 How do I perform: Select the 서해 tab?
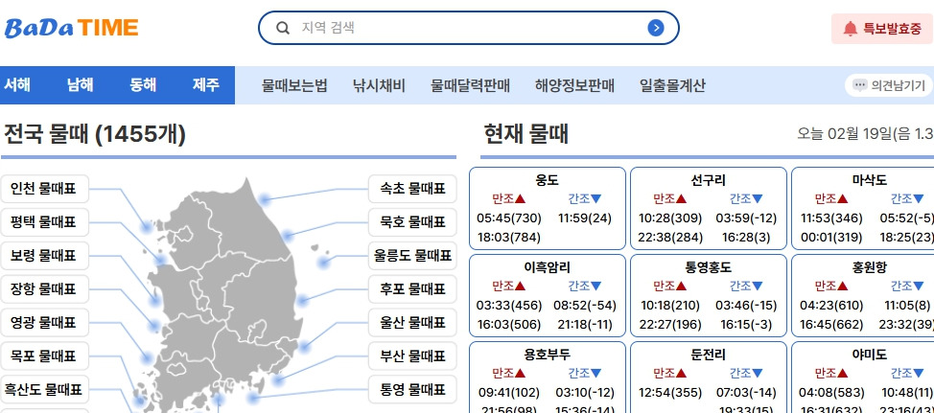[17, 85]
